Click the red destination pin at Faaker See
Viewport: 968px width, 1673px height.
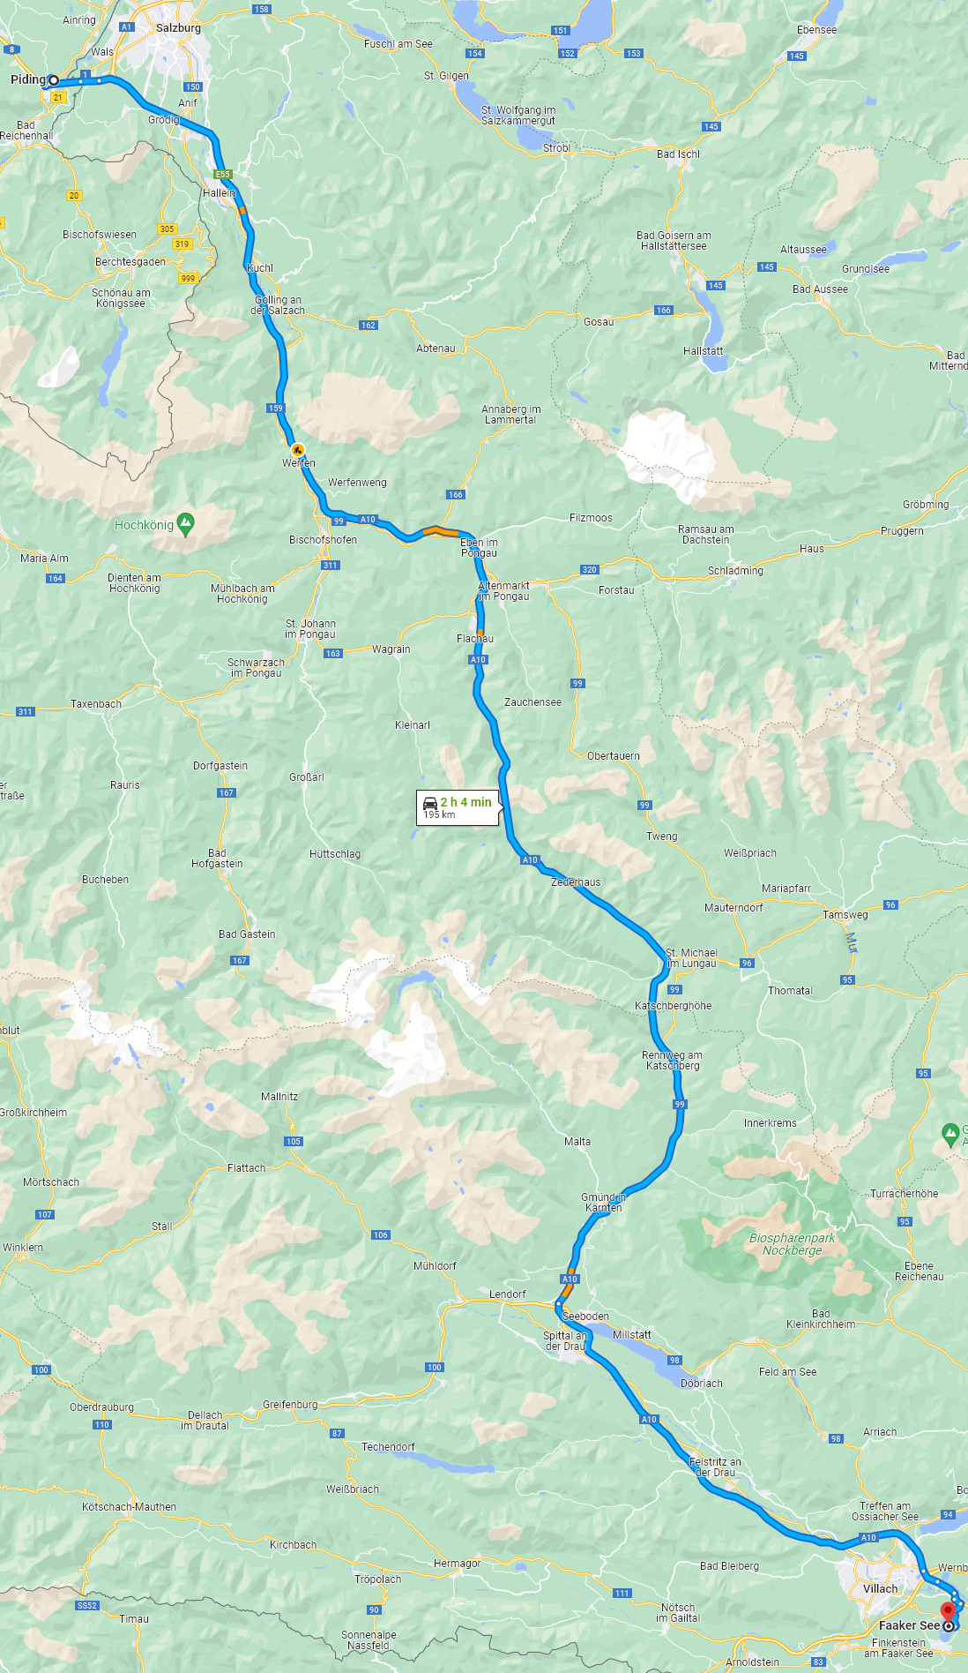click(948, 1611)
